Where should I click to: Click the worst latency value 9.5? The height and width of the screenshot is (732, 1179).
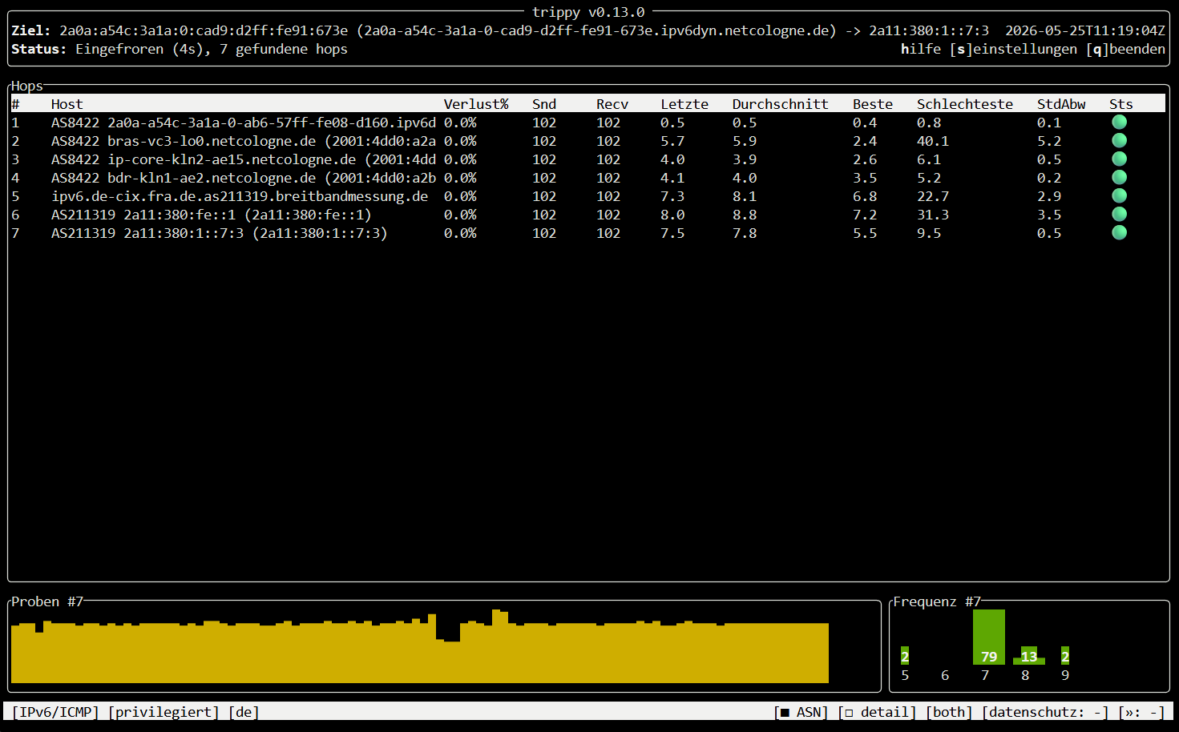point(929,233)
